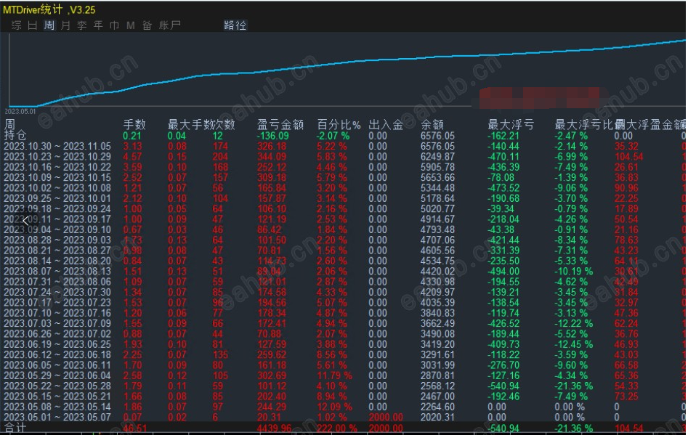Click the 最大浮亏比 column header

(583, 124)
